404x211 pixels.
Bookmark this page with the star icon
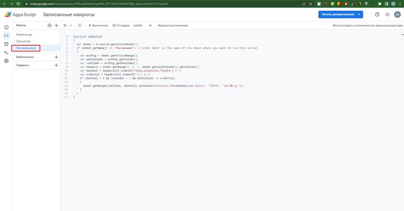pyautogui.click(x=310, y=4)
